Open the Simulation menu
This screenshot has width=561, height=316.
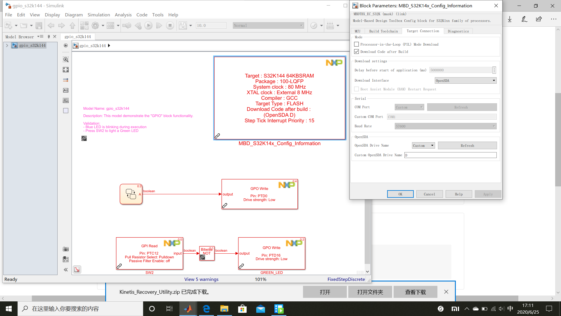point(98,15)
